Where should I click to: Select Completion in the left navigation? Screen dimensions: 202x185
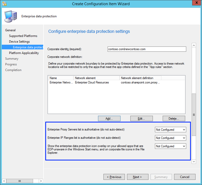[13, 70]
